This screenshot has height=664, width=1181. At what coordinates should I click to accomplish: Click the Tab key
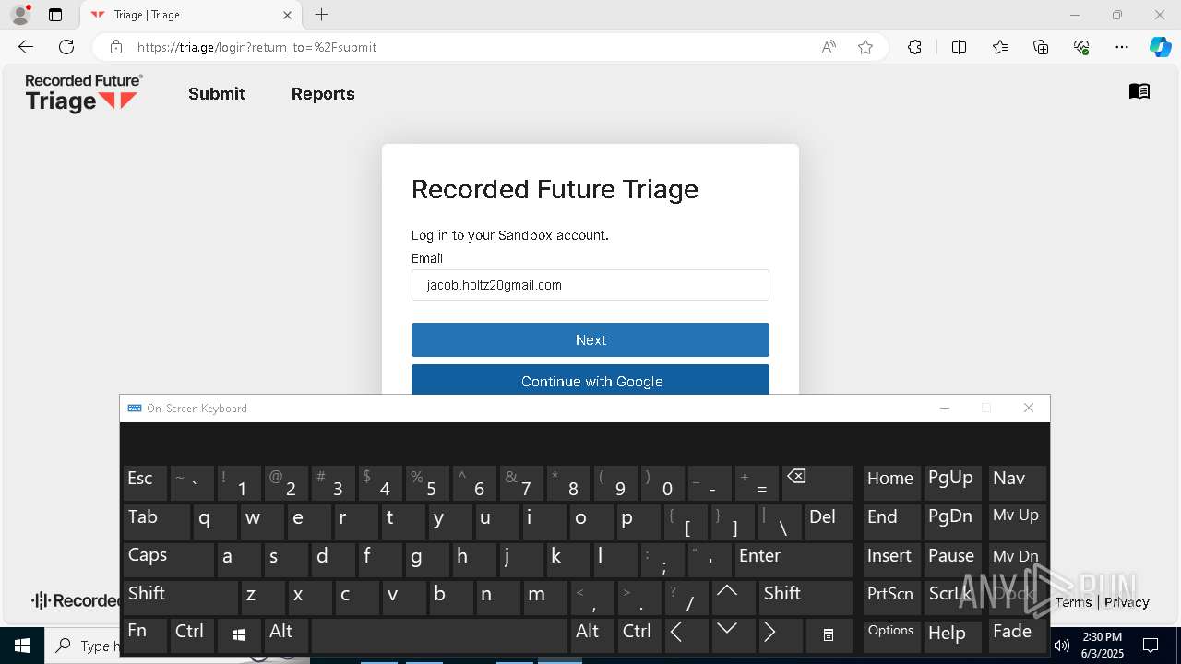coord(157,521)
